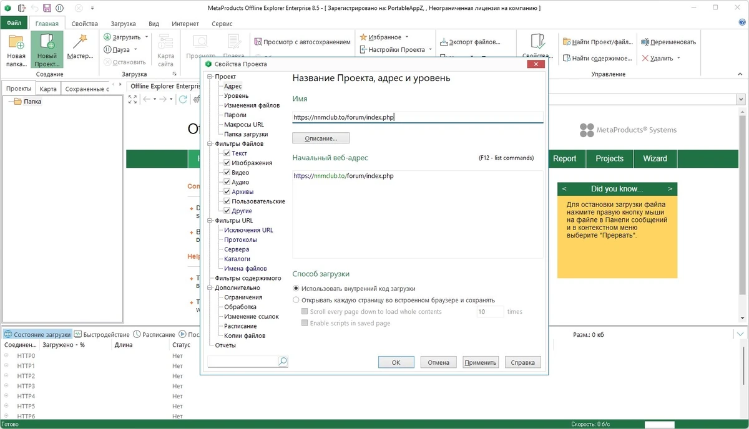749x429 pixels.
Task: Click Найти содержимое in the ribbon
Action: click(x=597, y=58)
